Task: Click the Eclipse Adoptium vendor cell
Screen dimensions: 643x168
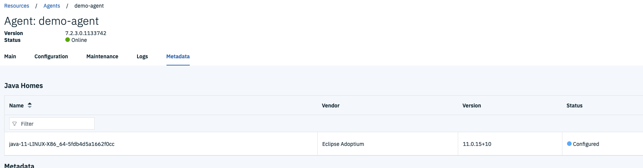Action: (343, 144)
